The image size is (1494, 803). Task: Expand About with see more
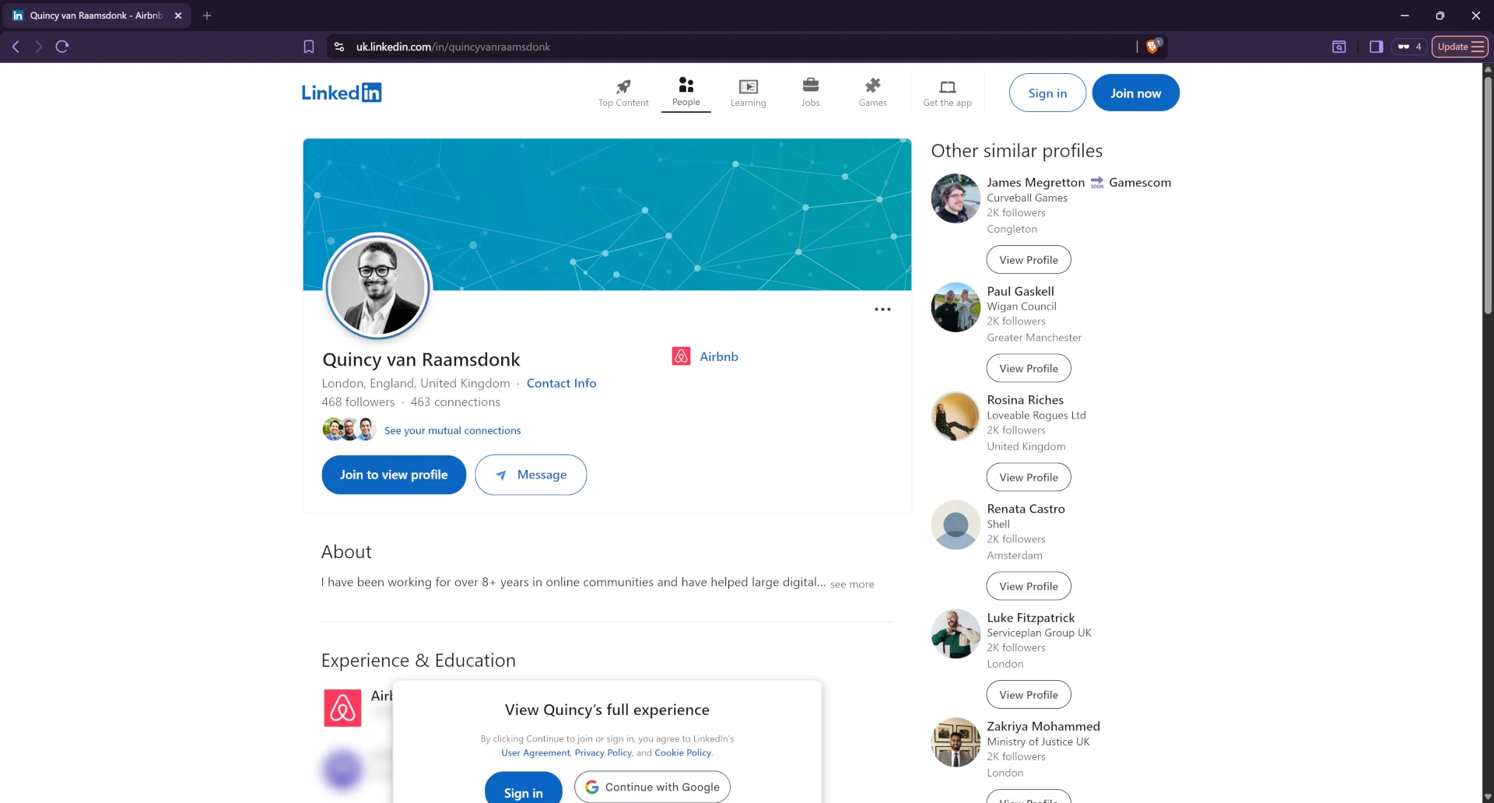852,584
